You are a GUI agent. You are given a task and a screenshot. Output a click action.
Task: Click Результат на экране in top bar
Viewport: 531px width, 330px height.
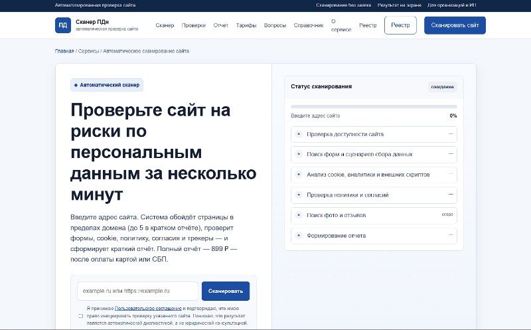[400, 5]
